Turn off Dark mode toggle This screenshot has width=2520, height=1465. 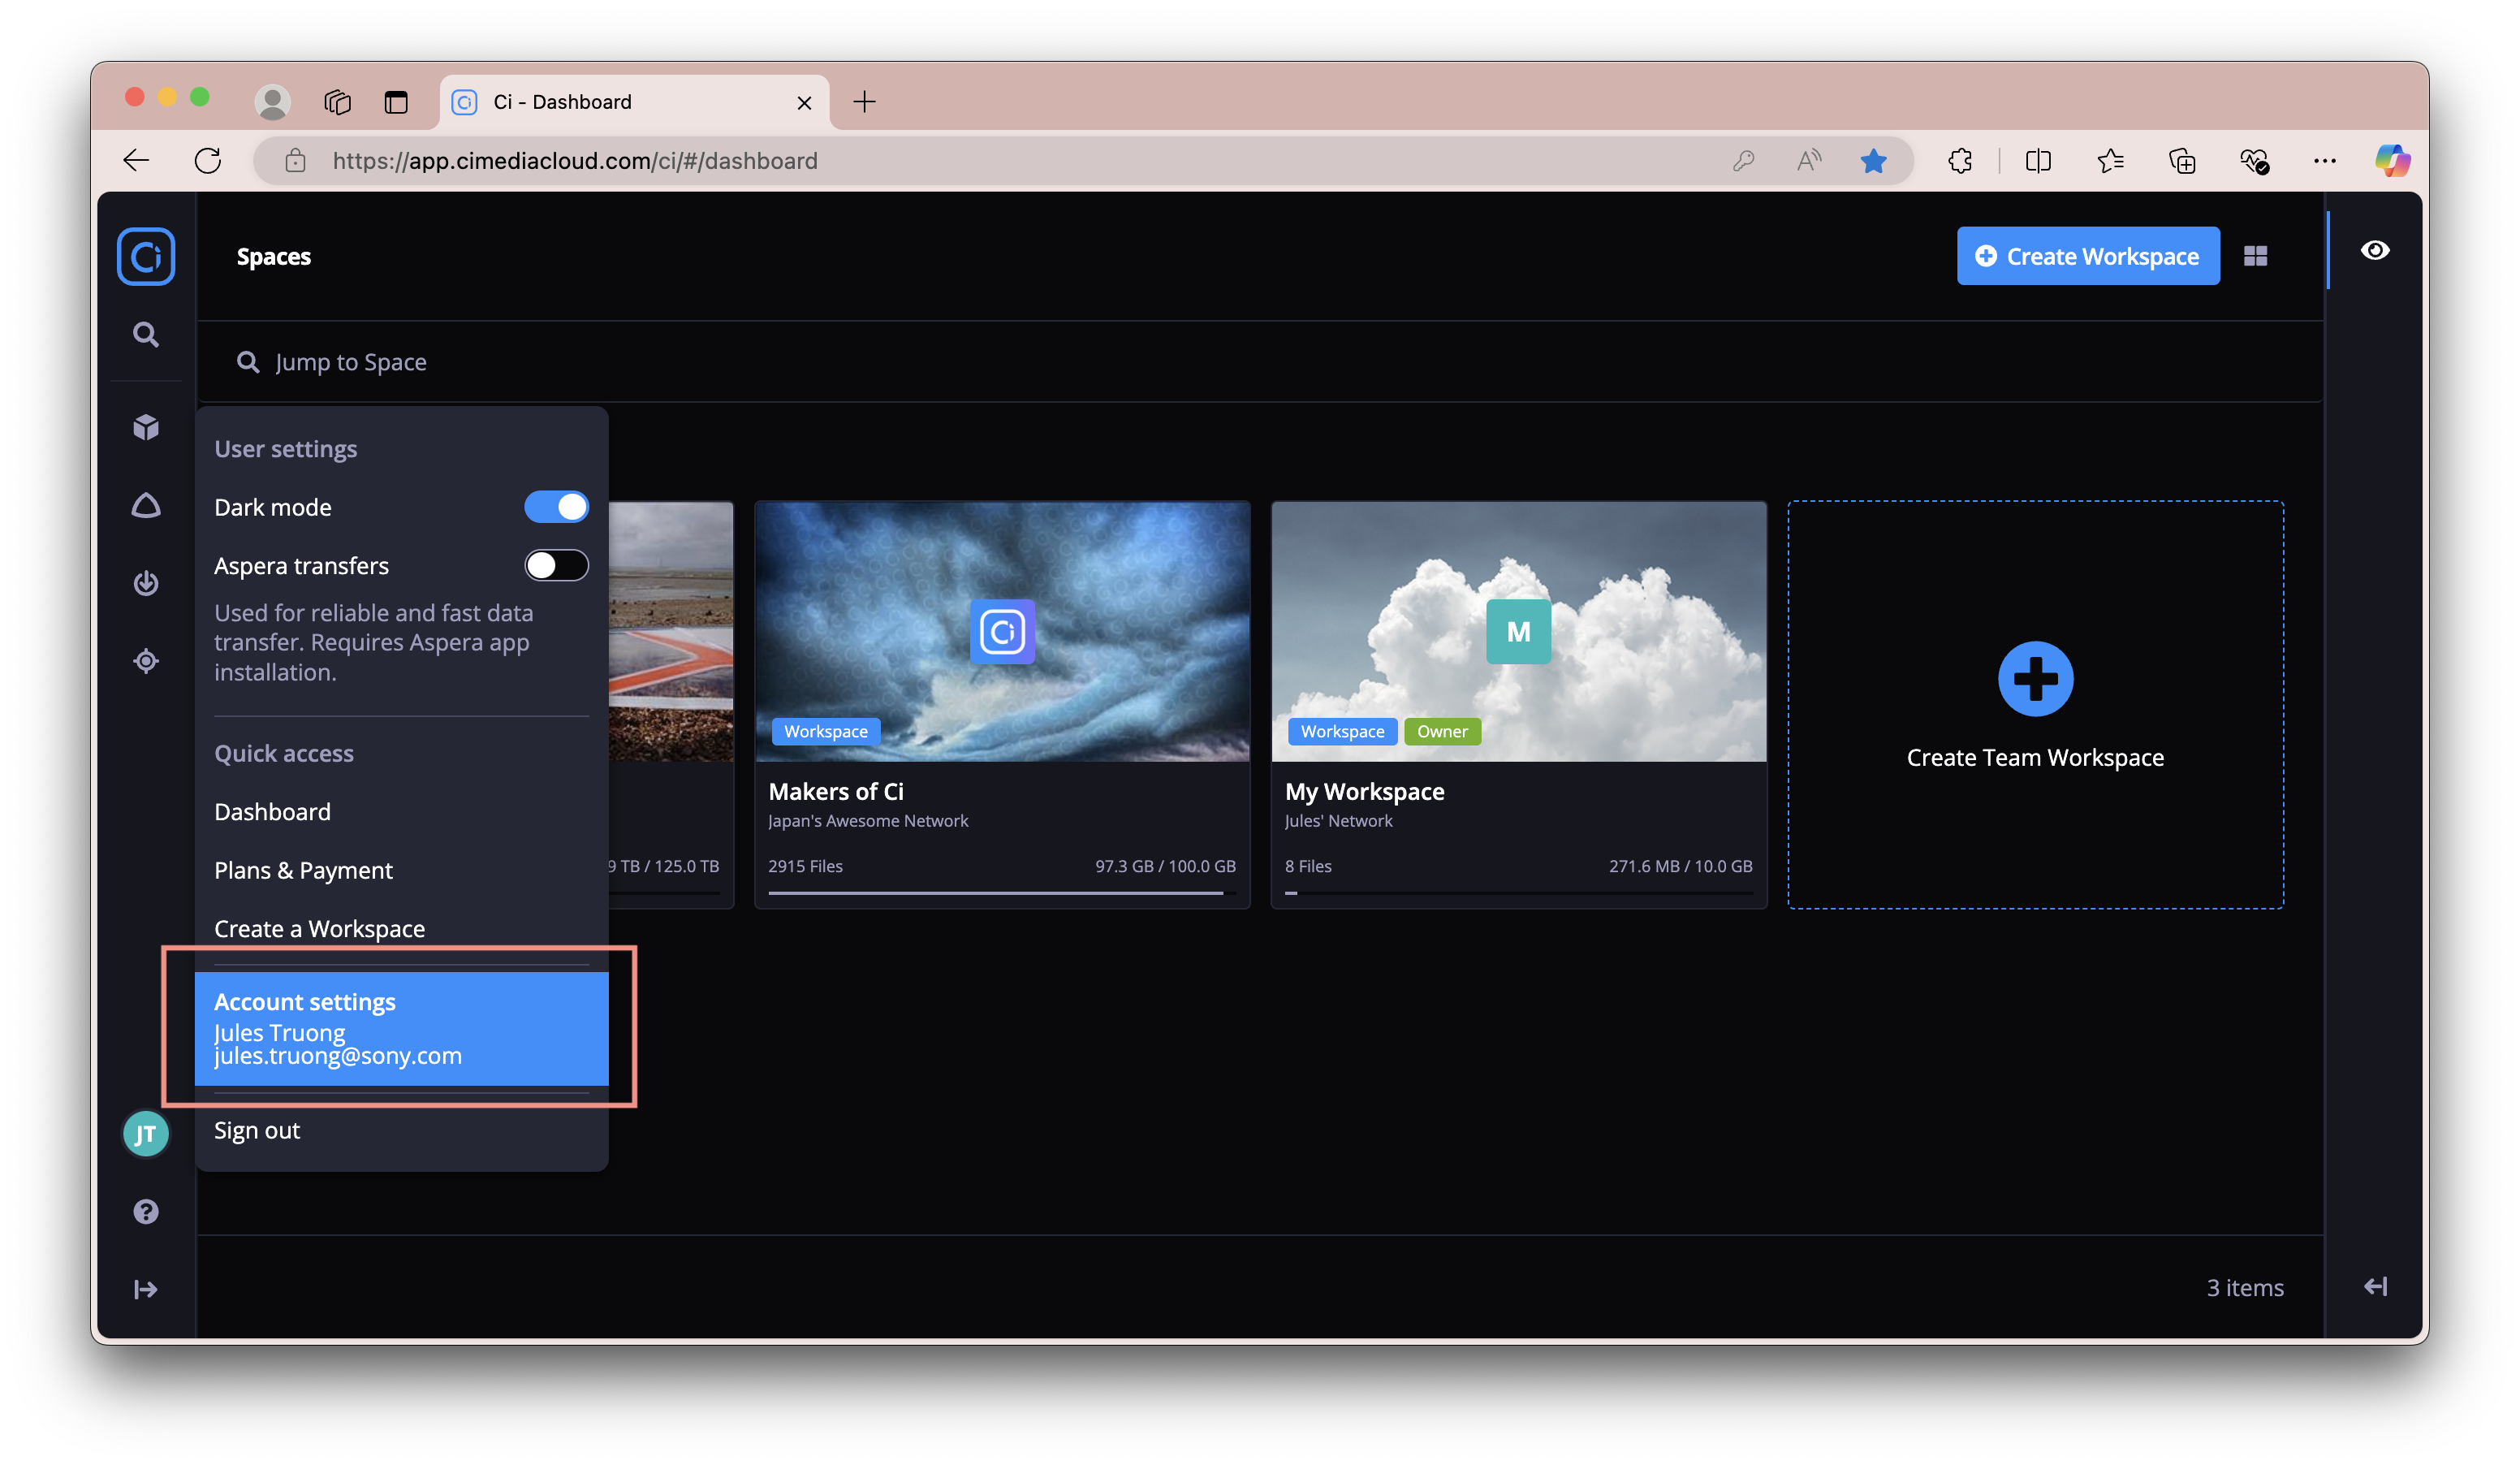tap(557, 507)
